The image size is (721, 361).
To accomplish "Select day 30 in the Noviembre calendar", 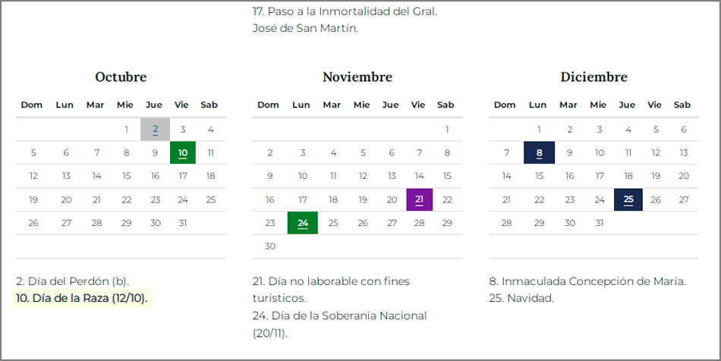I will 270,246.
